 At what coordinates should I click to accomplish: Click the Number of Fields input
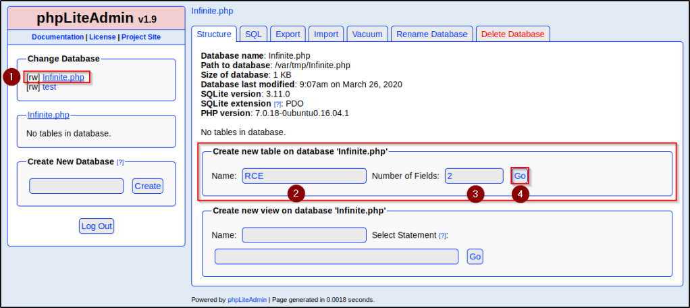click(474, 176)
